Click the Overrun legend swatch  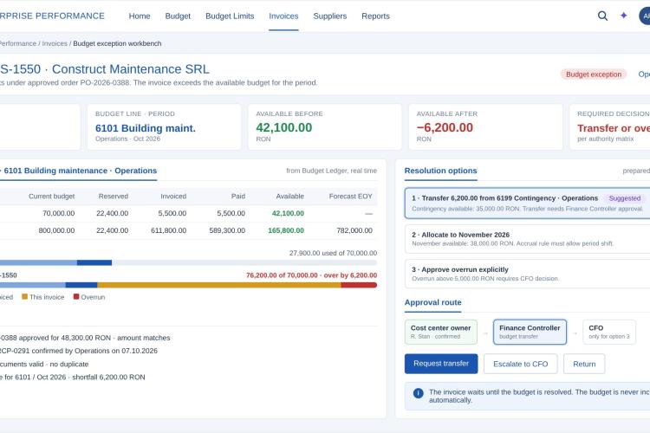76,297
